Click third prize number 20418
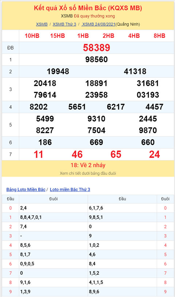 tap(45, 83)
